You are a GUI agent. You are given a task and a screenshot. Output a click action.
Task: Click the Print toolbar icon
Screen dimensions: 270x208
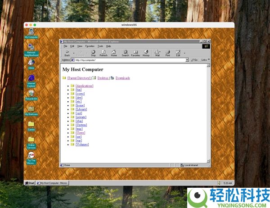(167, 53)
